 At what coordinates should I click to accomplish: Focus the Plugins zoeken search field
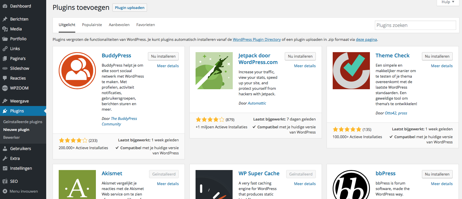pos(415,25)
